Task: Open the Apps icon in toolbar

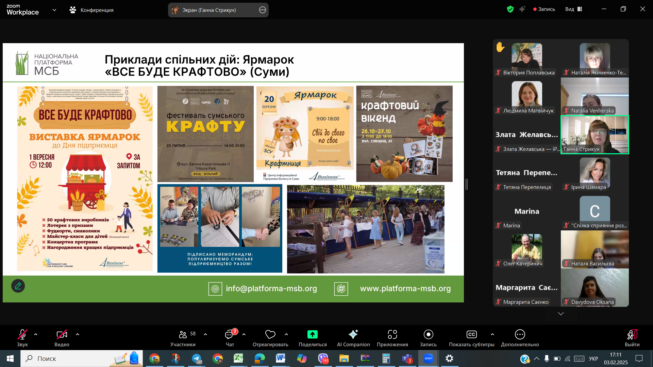Action: 392,335
